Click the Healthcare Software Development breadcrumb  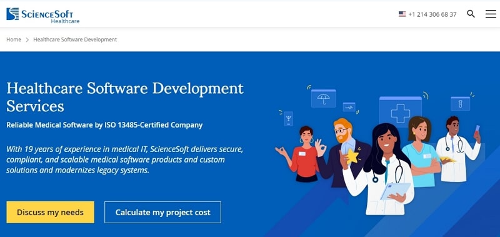point(75,39)
